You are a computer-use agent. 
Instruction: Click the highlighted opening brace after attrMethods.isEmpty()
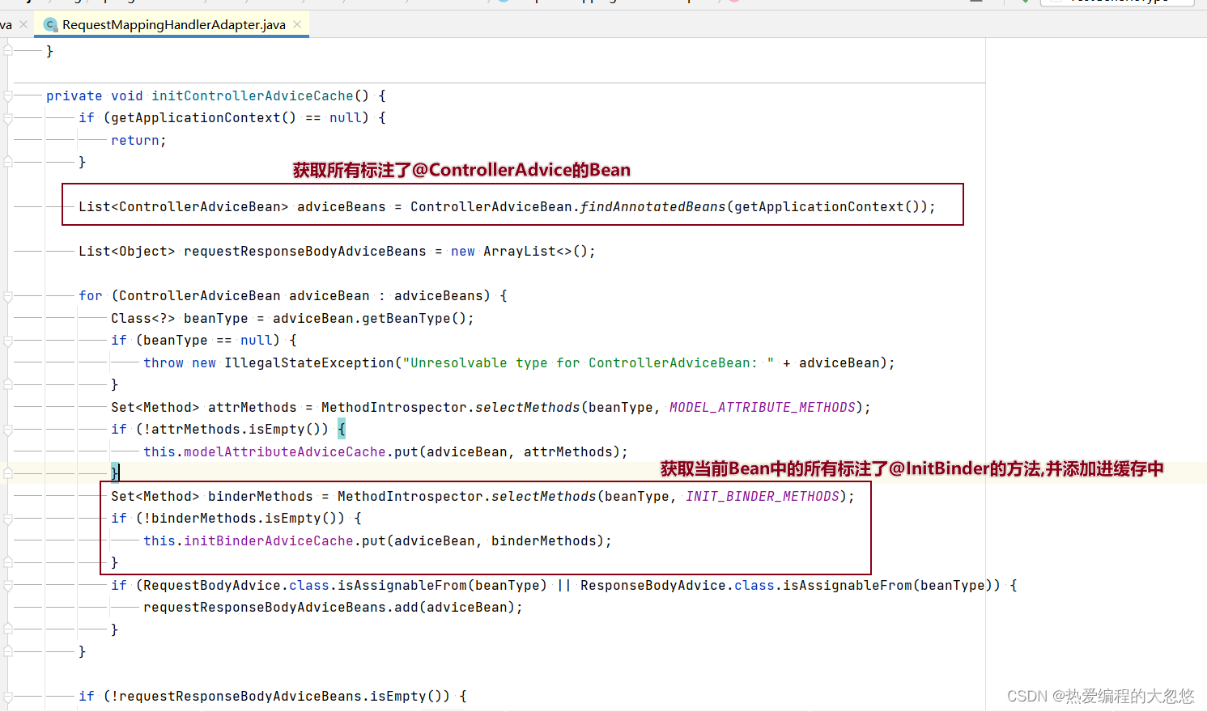tap(342, 429)
